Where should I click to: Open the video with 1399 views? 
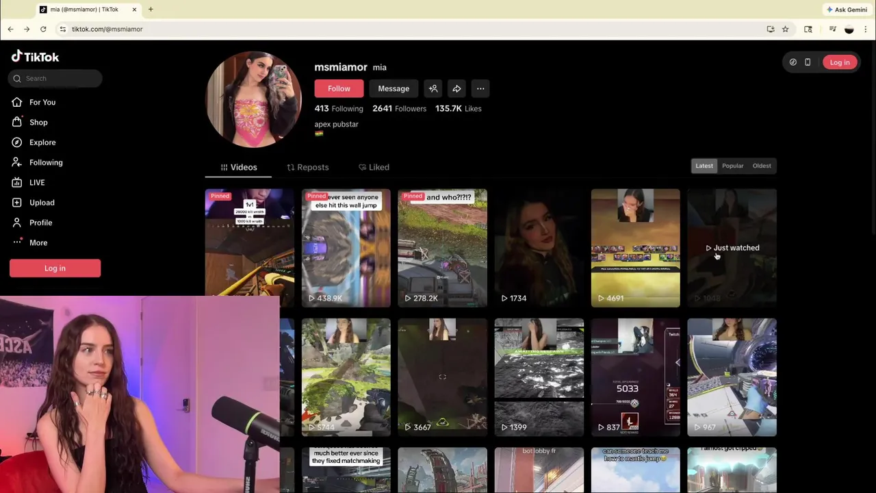click(539, 377)
